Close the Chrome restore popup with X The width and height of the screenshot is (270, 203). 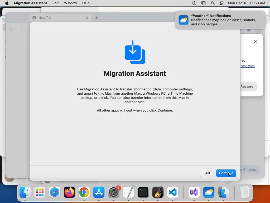point(255,42)
